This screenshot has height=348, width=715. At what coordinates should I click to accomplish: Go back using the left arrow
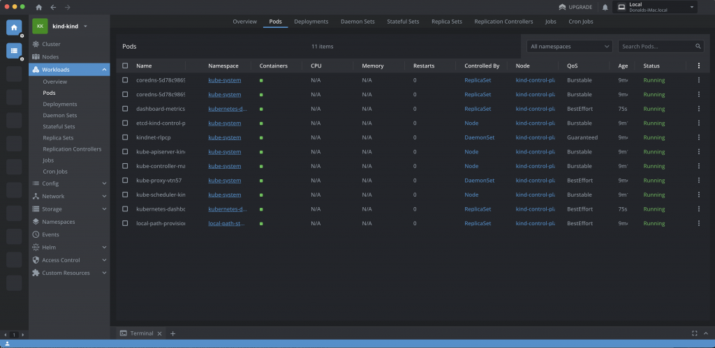pyautogui.click(x=53, y=7)
